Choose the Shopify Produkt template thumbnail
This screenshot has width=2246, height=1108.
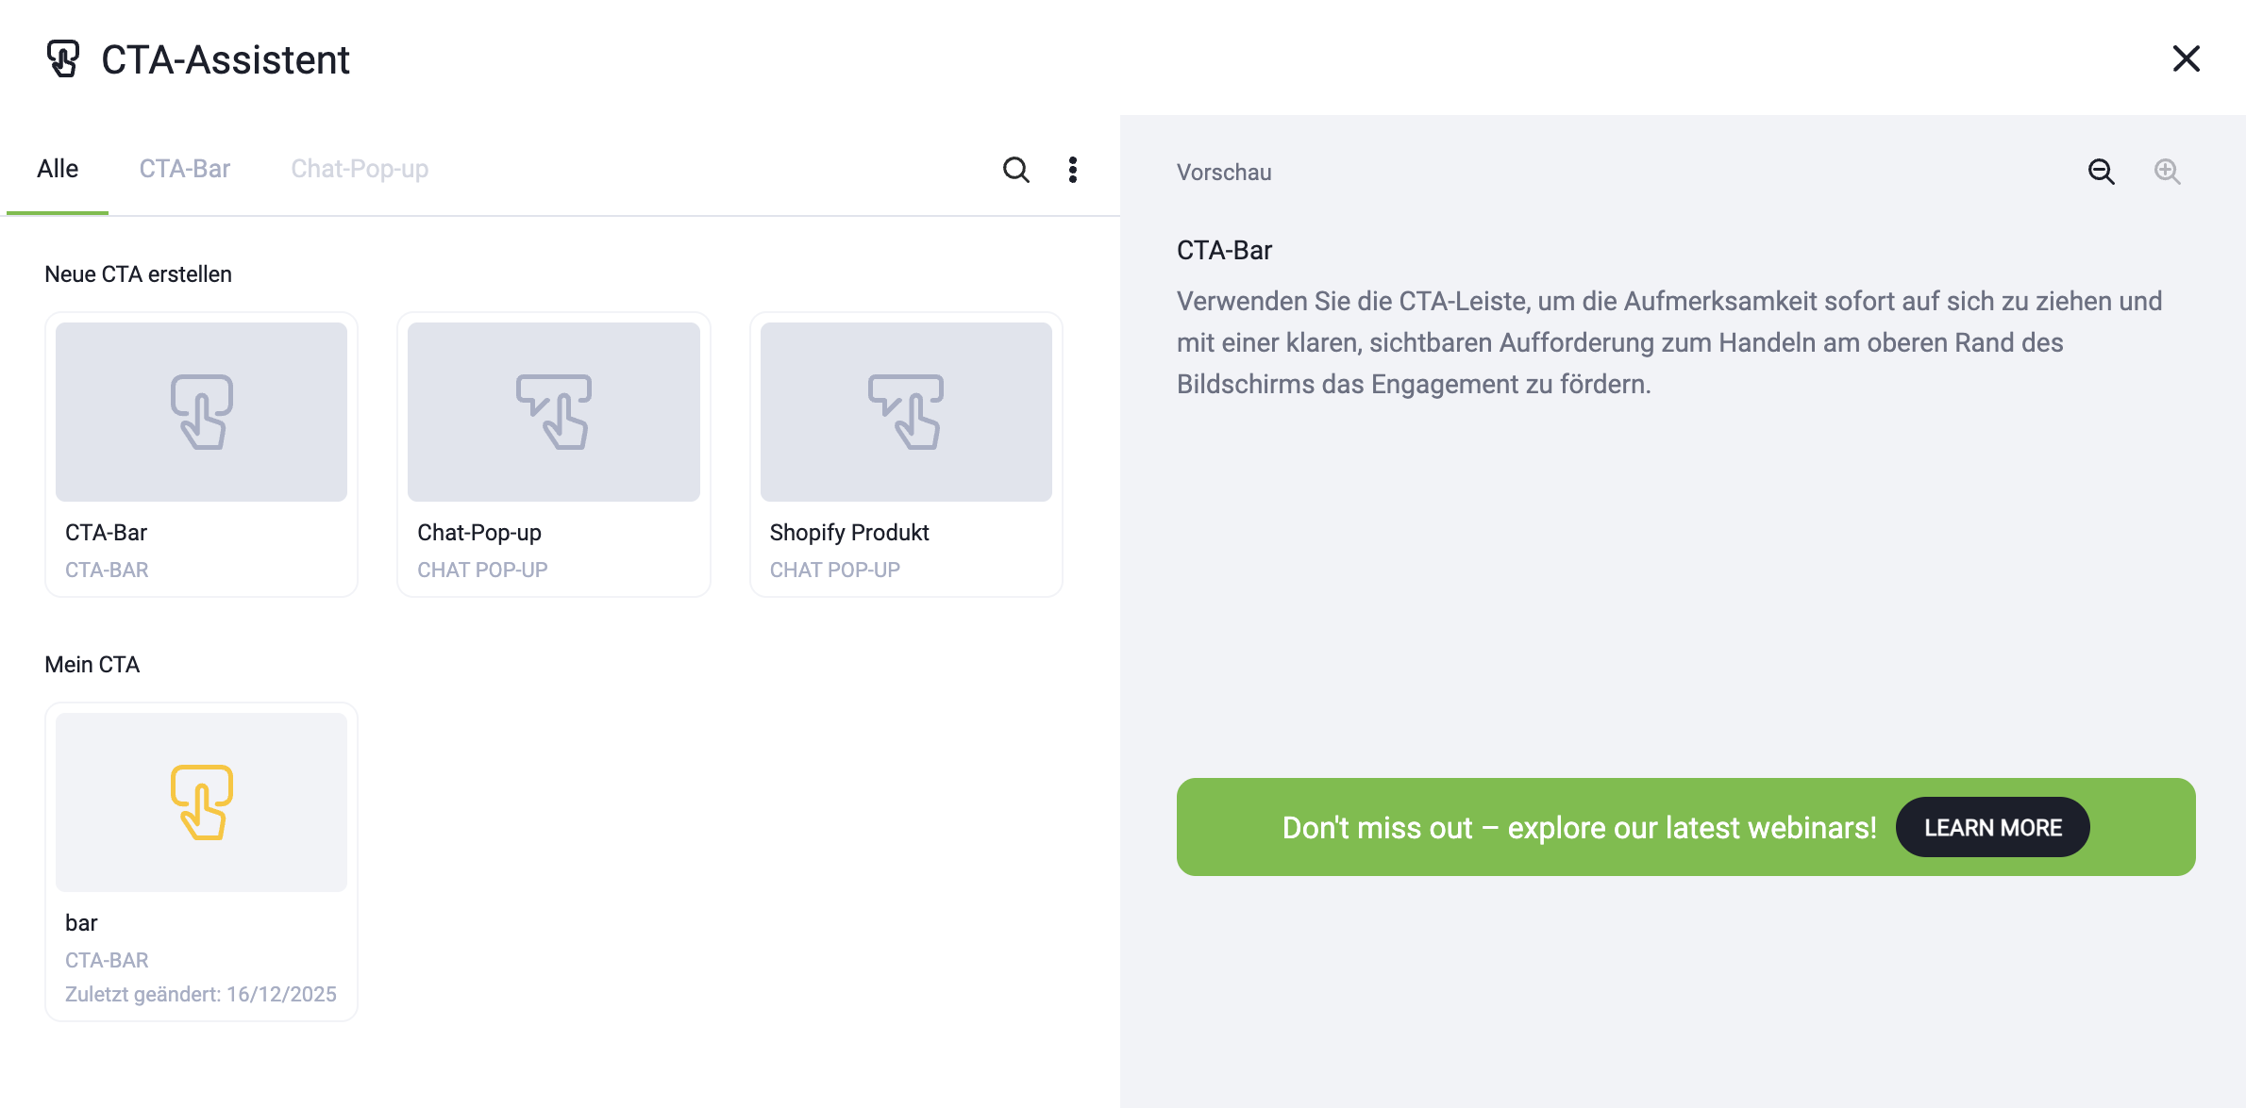pos(906,412)
